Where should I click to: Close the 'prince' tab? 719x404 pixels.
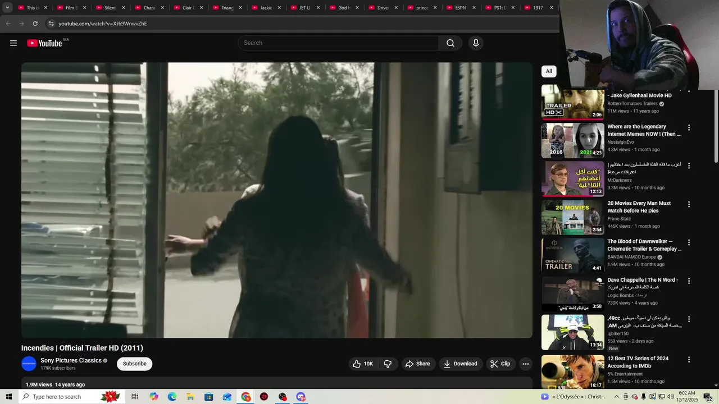435,8
